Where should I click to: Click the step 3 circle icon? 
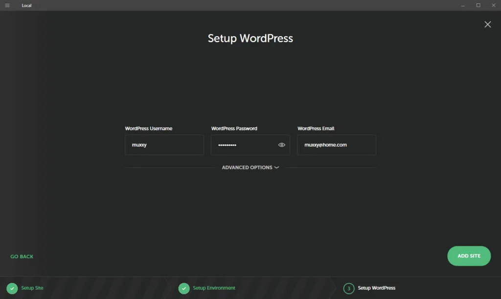348,288
